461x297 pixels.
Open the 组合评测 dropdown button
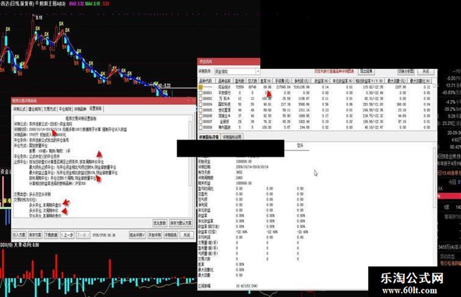(x=138, y=235)
